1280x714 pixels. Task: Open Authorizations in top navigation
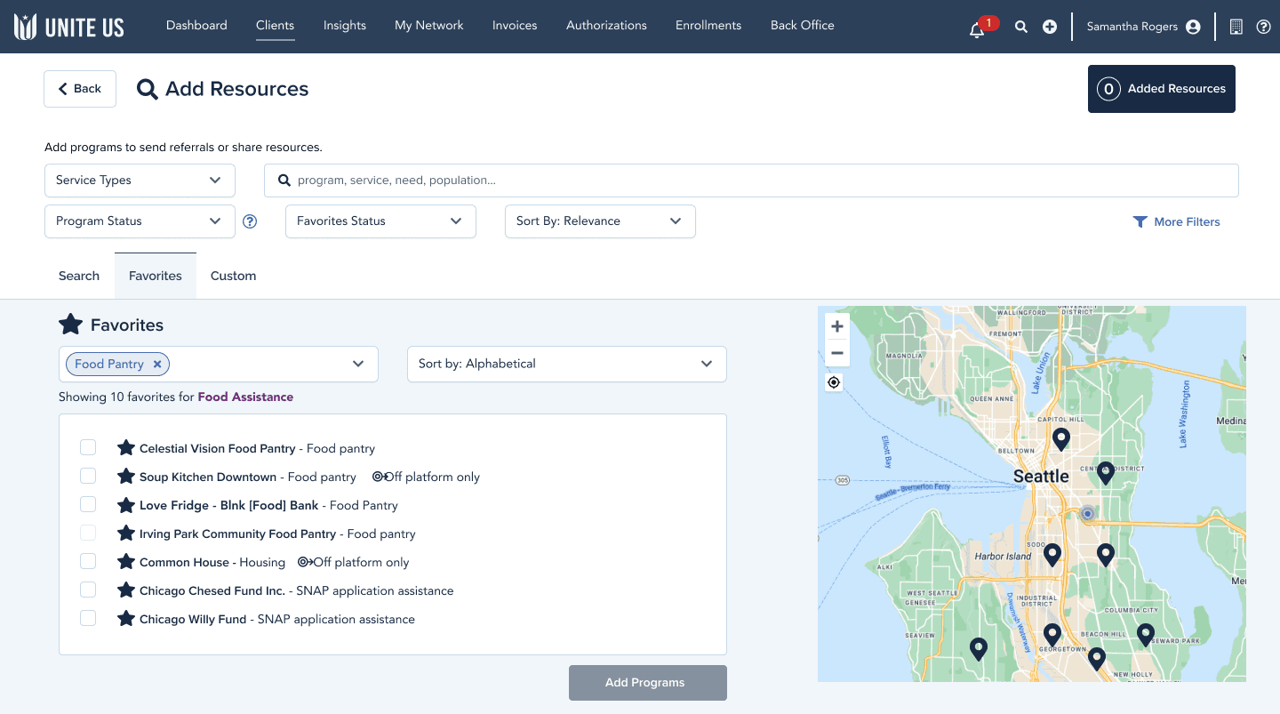pyautogui.click(x=606, y=25)
